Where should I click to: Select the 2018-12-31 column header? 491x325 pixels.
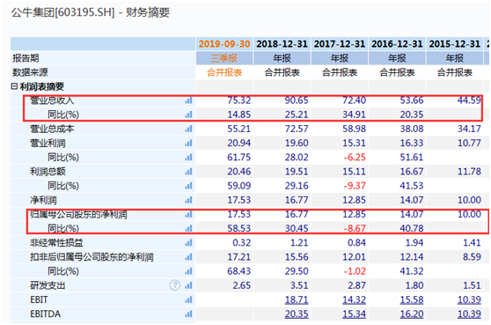[x=282, y=44]
